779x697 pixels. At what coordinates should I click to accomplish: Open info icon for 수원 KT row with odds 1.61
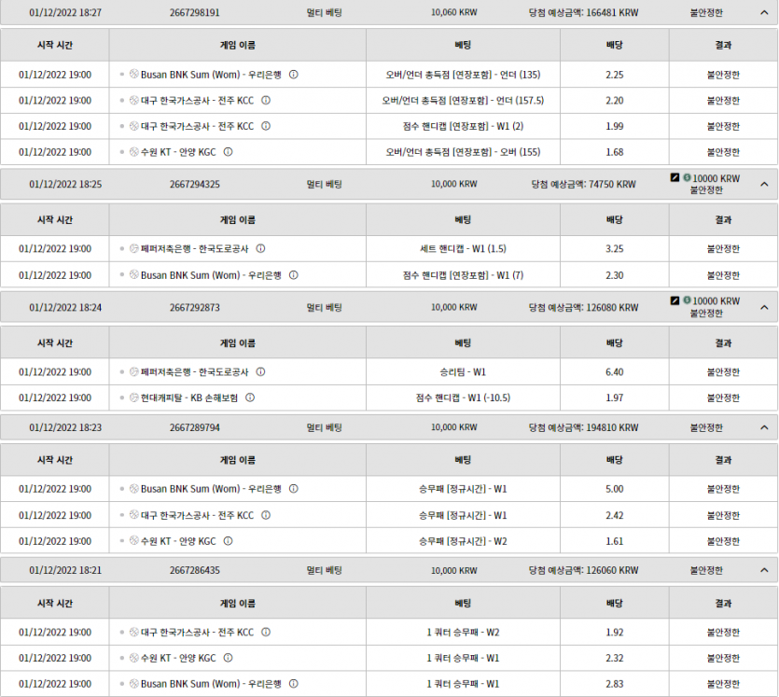coord(228,541)
